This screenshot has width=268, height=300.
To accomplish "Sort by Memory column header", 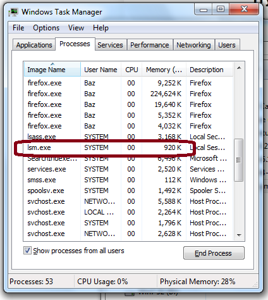I will (x=164, y=70).
